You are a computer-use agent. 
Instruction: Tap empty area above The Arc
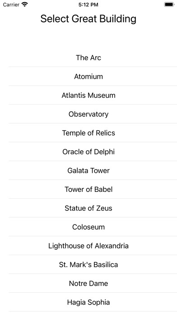point(88,38)
